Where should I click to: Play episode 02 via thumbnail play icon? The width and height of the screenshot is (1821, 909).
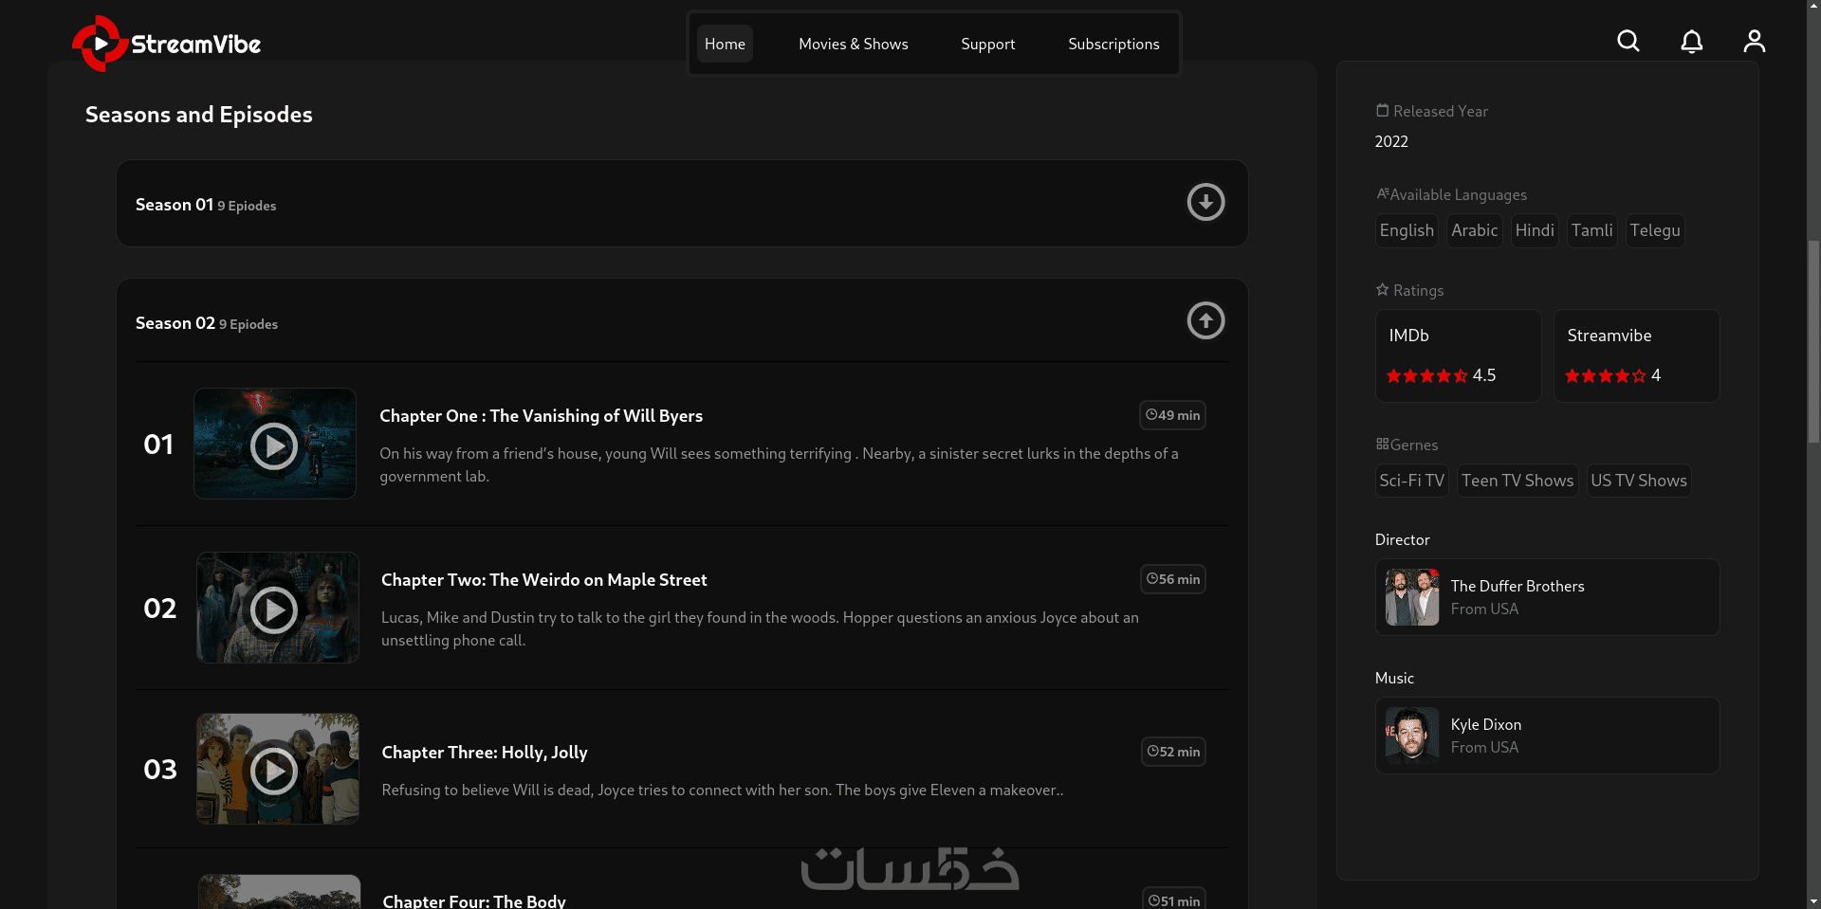point(274,610)
